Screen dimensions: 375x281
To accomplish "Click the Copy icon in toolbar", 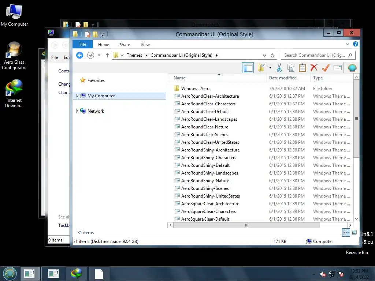I will tap(290, 68).
